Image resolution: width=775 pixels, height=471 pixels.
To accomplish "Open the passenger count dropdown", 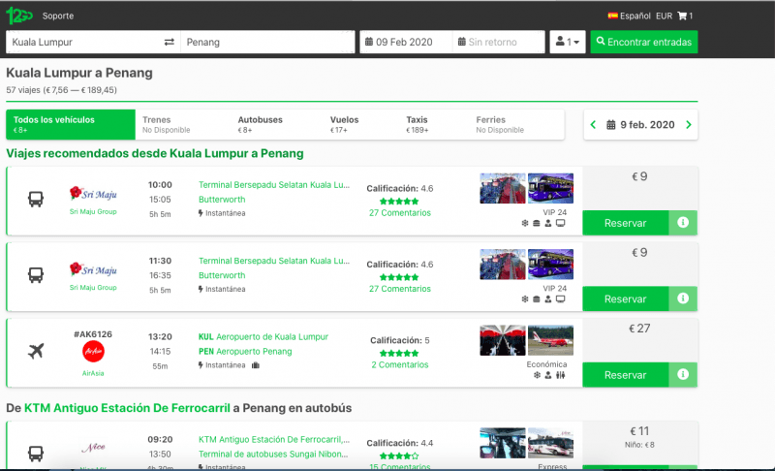I will [x=568, y=42].
